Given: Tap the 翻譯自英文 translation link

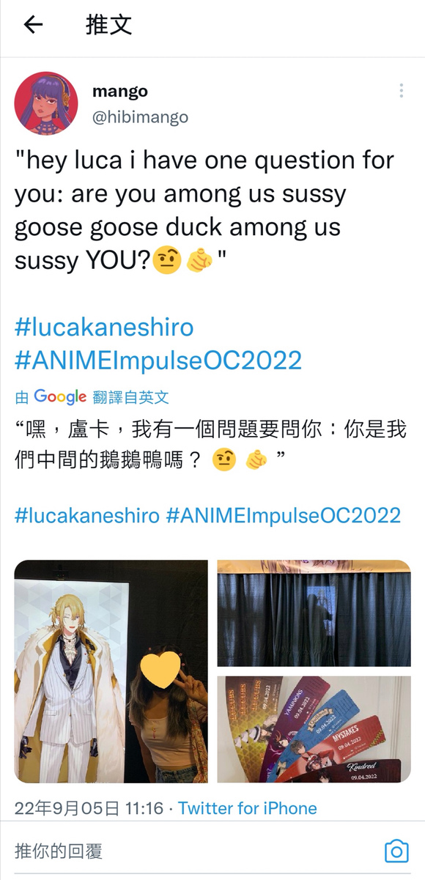Looking at the screenshot, I should tap(130, 398).
